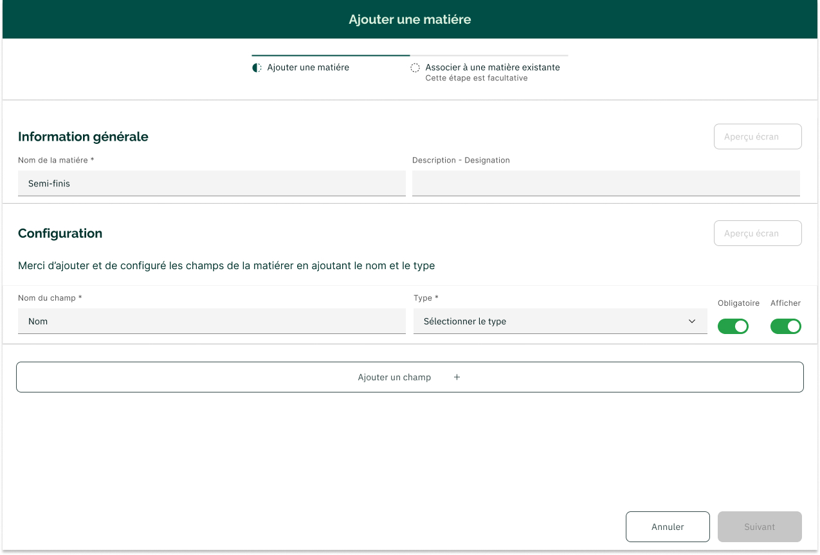The height and width of the screenshot is (555, 820).
Task: Click Aperçu écran in the Information générale section
Action: 758,137
